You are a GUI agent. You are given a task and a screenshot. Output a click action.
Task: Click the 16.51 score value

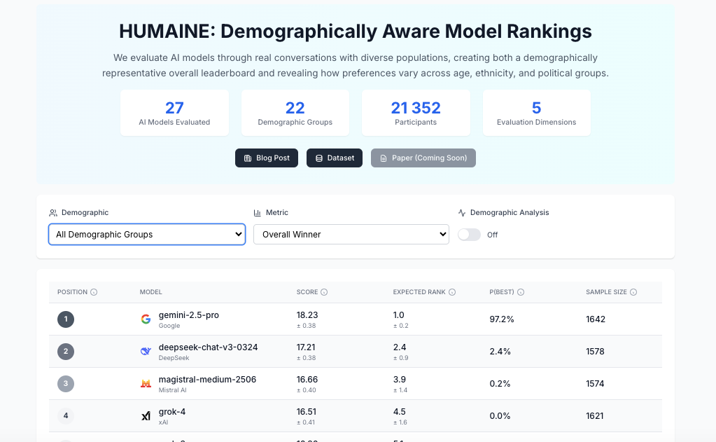coord(306,412)
